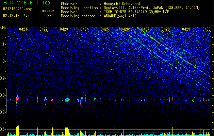Click the HROFFT 1.0.0 title text
Screen dimensions: 214x136
coord(27,3)
